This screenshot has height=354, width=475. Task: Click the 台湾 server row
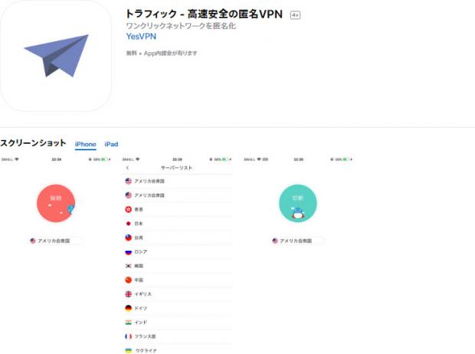pyautogui.click(x=176, y=238)
